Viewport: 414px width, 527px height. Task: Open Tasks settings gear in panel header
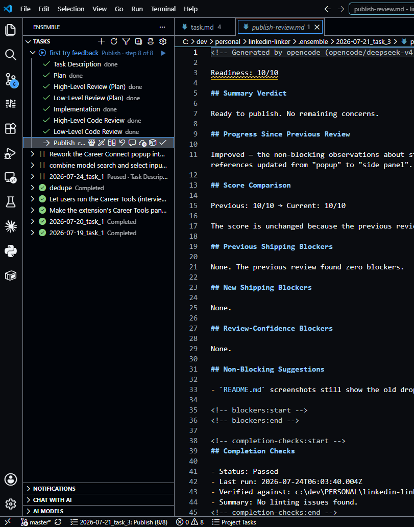(163, 41)
